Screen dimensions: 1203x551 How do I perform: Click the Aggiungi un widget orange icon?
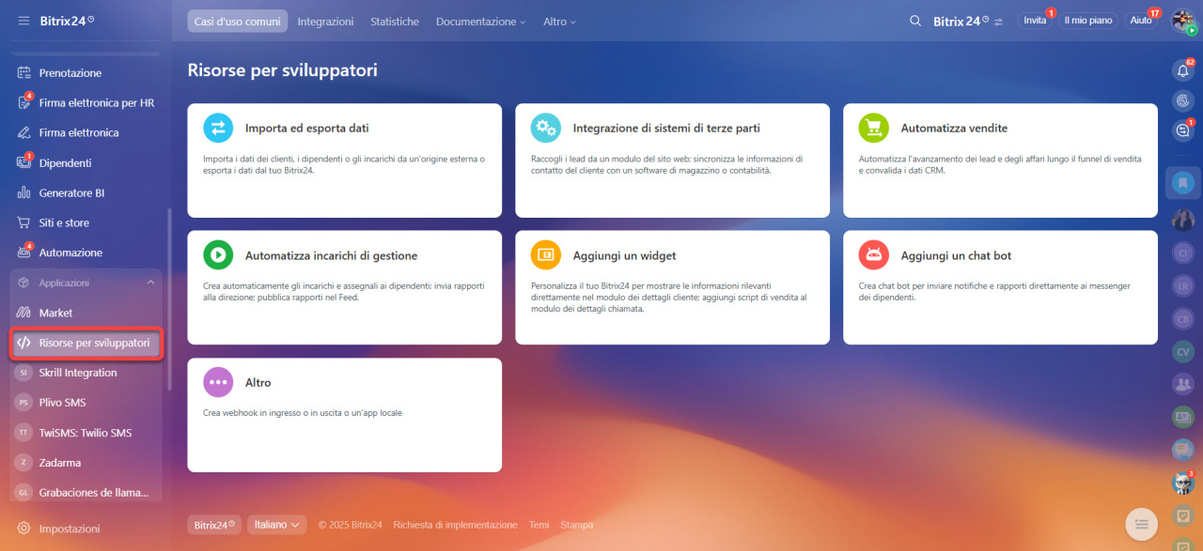pyautogui.click(x=546, y=255)
